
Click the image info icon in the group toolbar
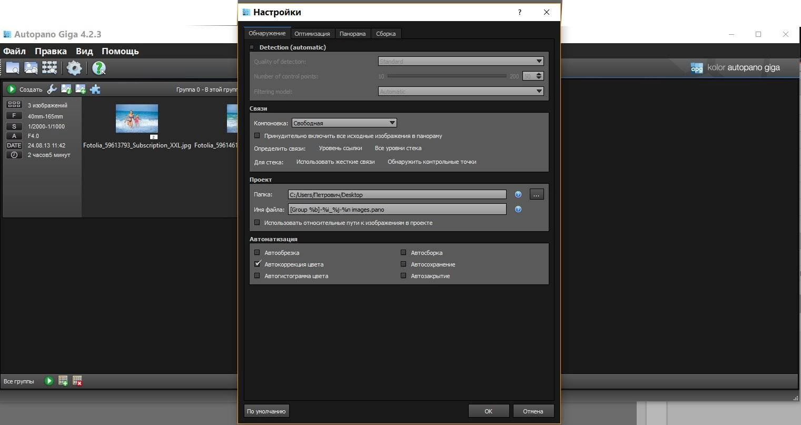[x=66, y=90]
